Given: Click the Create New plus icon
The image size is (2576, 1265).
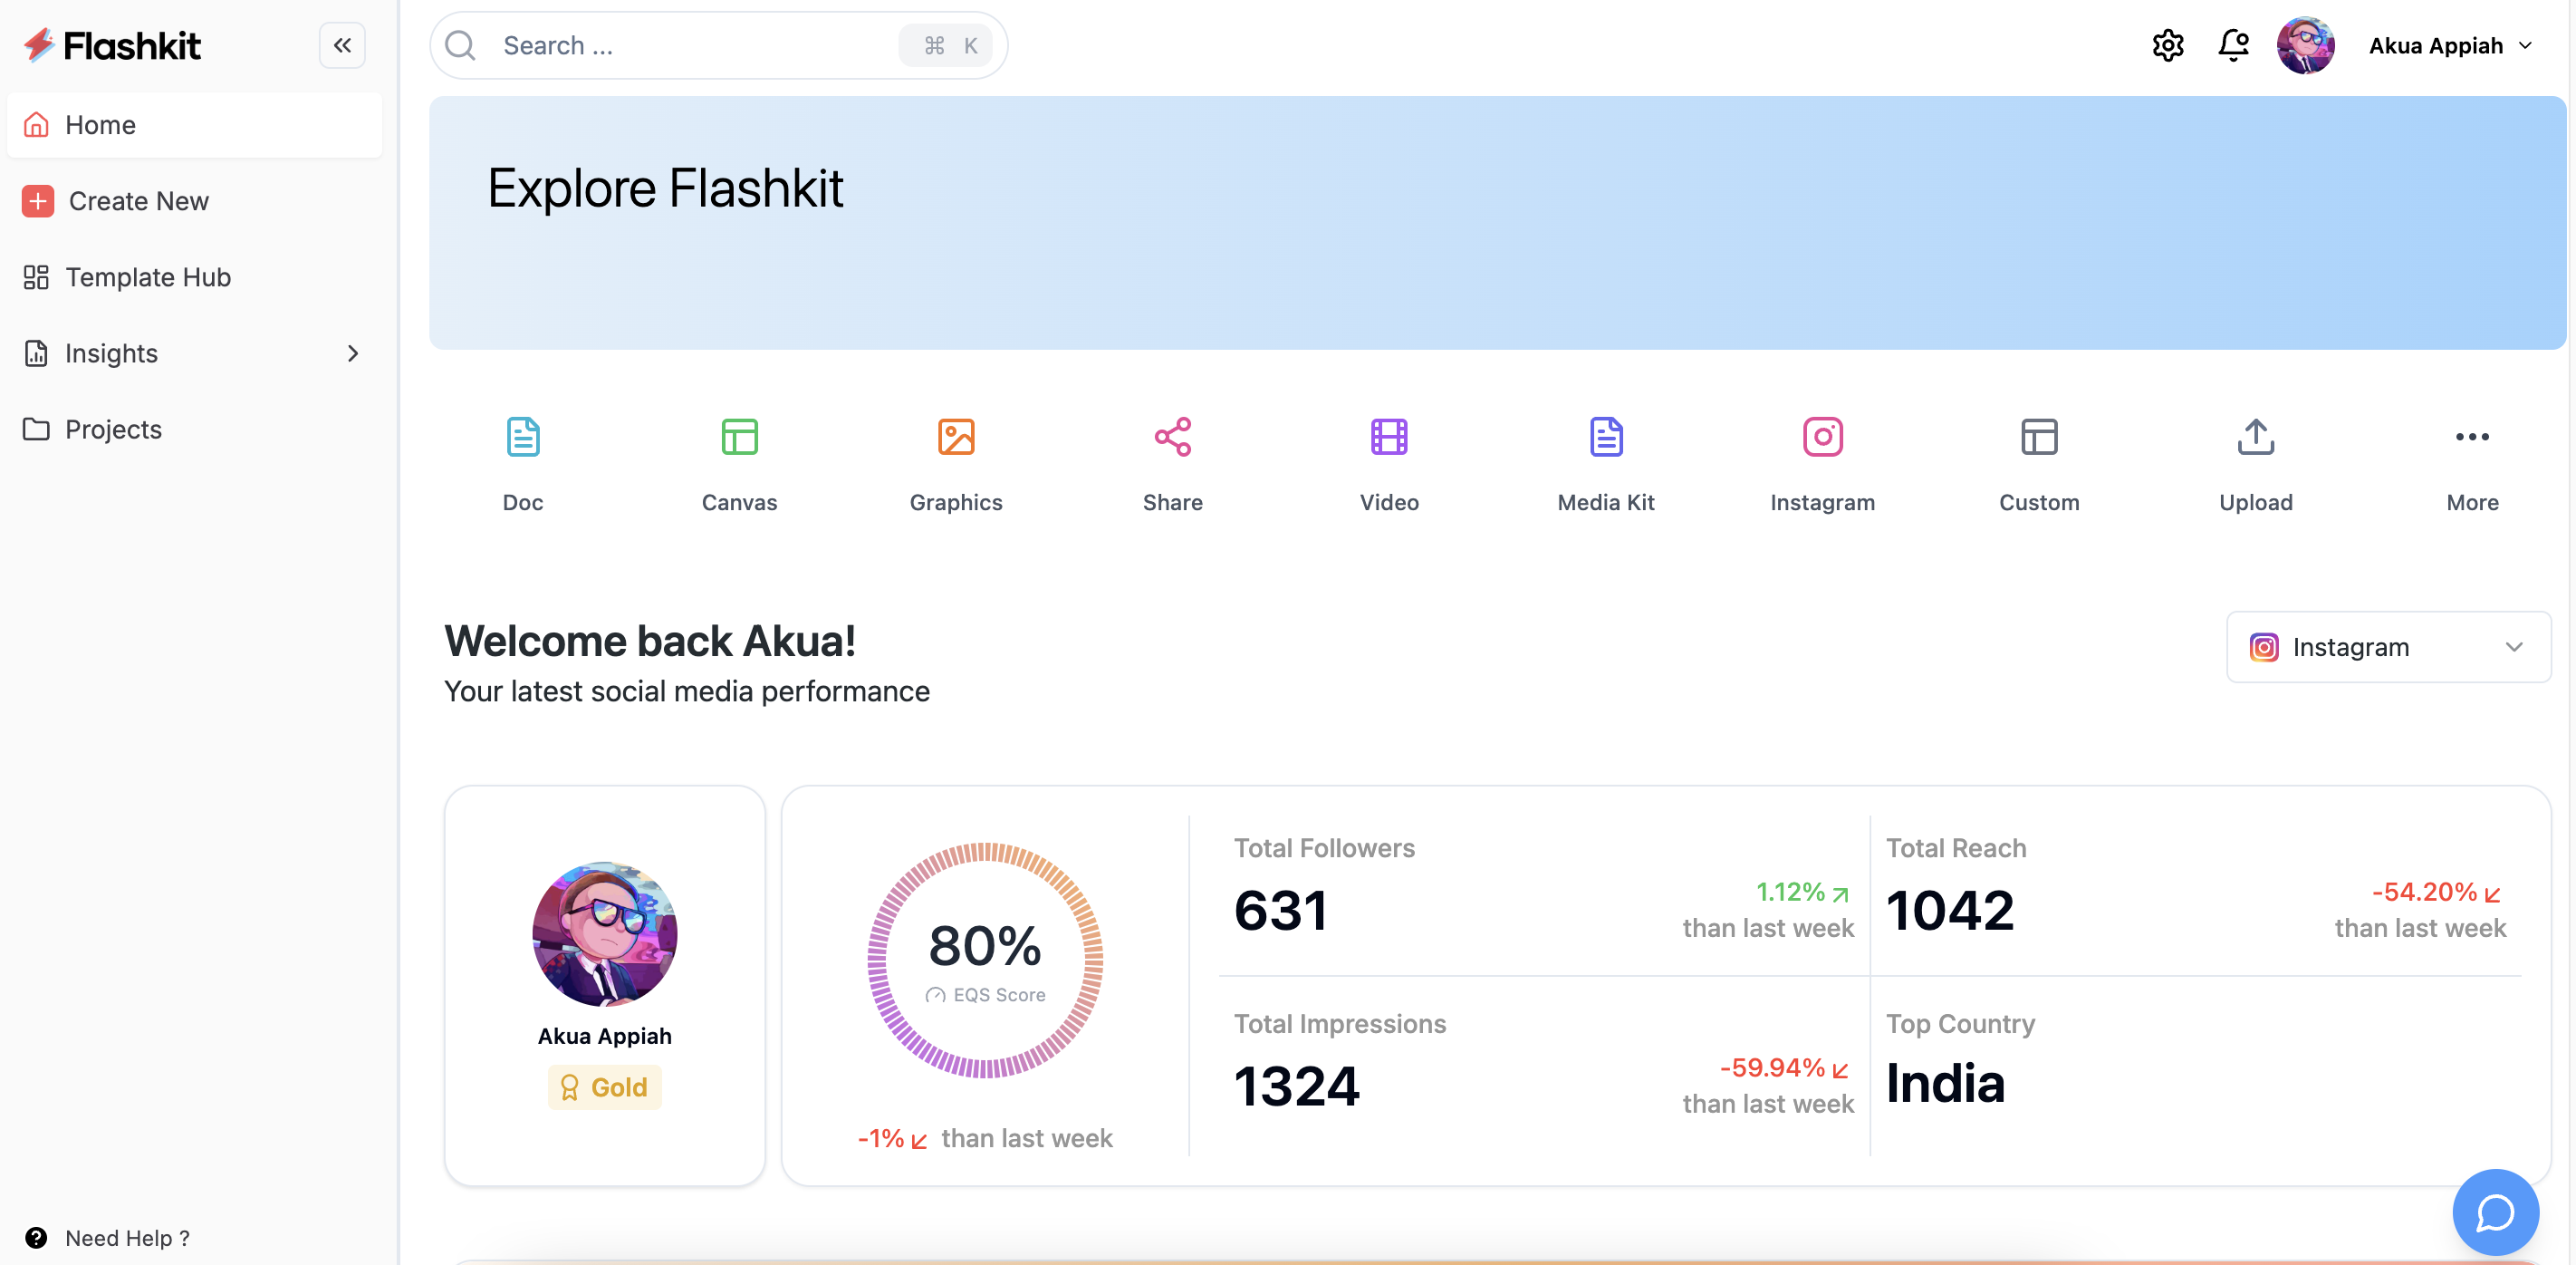Looking at the screenshot, I should [38, 201].
